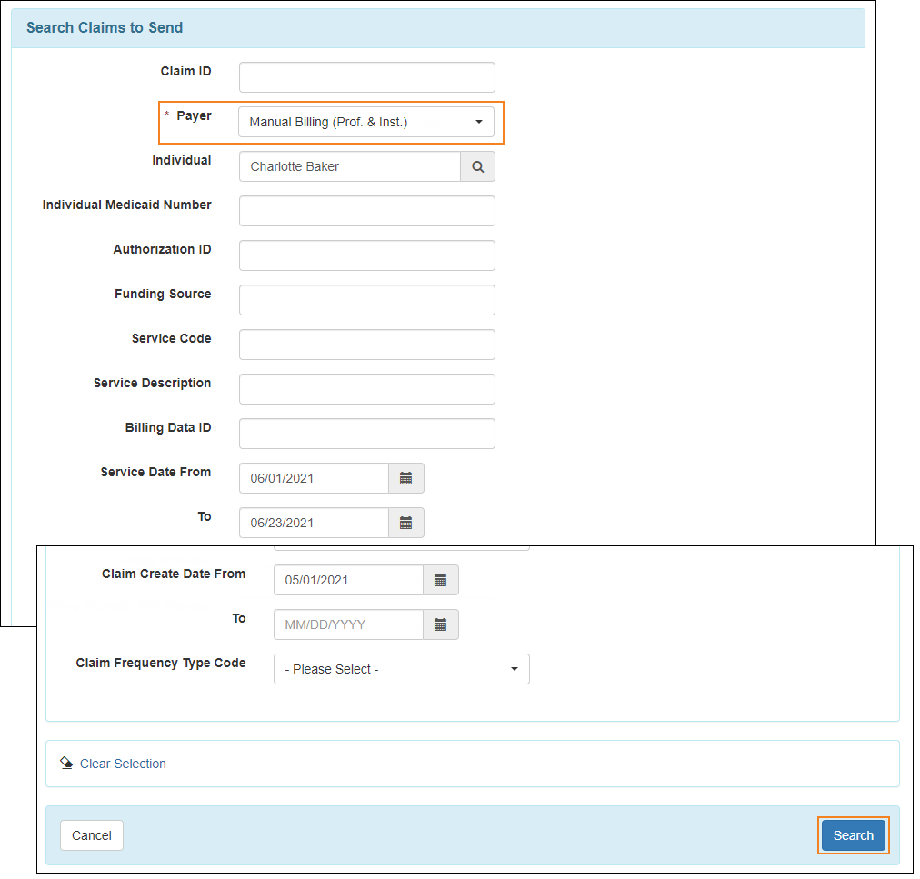
Task: Click the Individual Medicaid Number field
Action: pyautogui.click(x=366, y=211)
